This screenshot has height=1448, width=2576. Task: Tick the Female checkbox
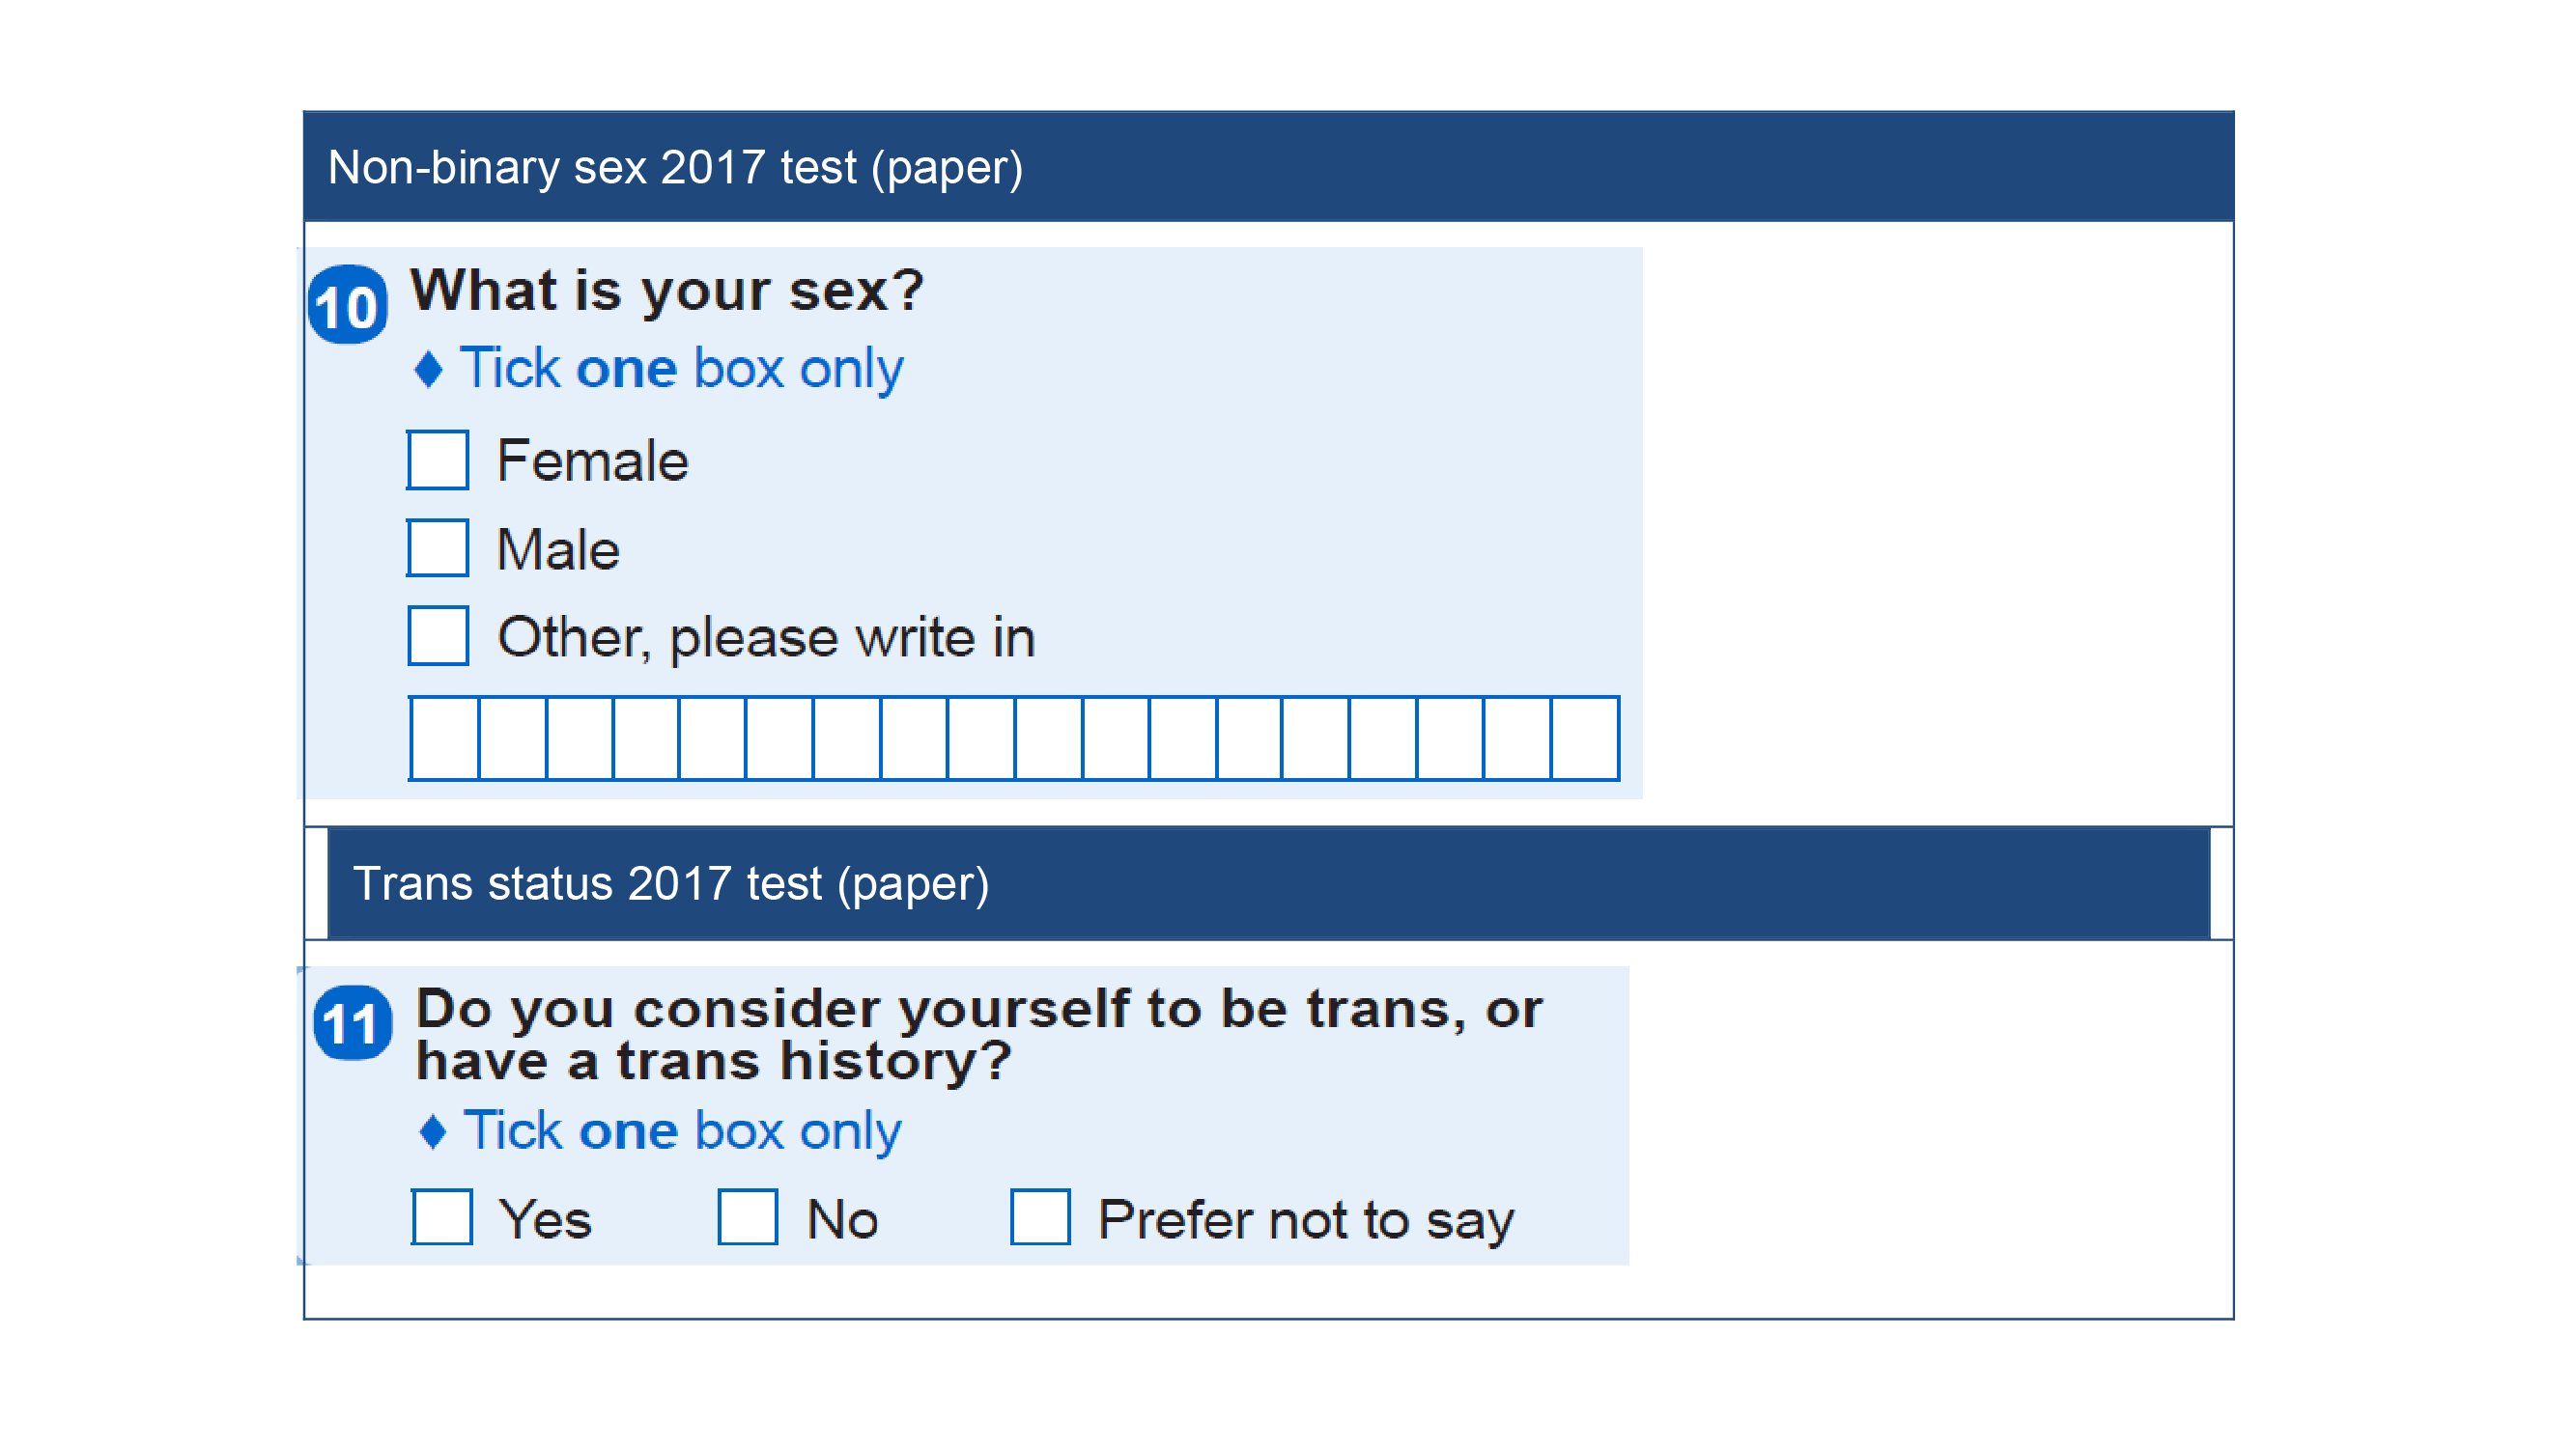pos(438,459)
